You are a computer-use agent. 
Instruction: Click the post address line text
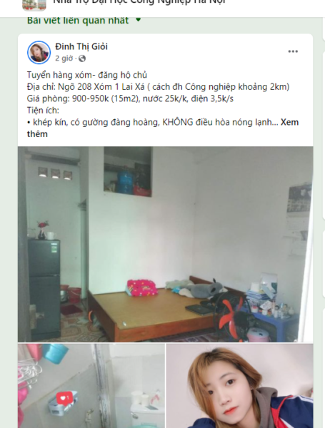pos(158,87)
